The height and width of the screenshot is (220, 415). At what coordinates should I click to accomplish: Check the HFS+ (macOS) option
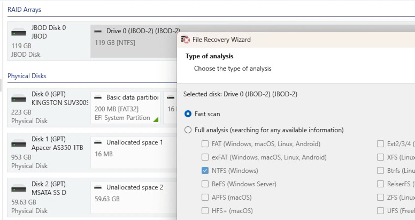click(x=205, y=211)
